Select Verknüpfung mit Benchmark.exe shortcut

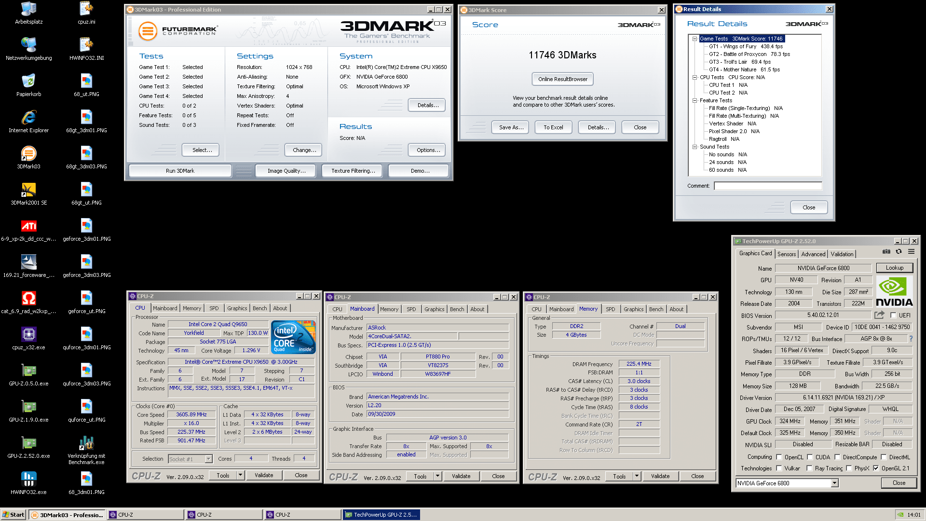(87, 450)
